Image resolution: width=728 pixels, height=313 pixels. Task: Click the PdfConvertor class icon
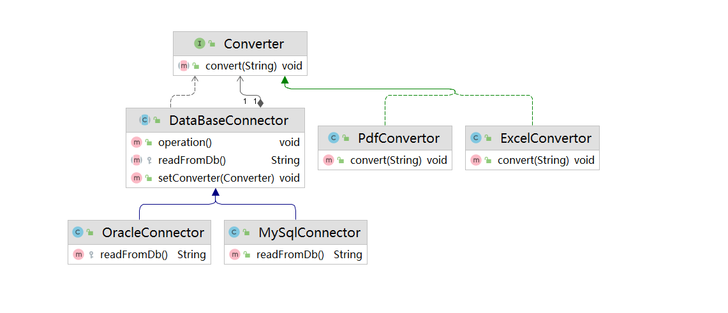click(x=333, y=138)
